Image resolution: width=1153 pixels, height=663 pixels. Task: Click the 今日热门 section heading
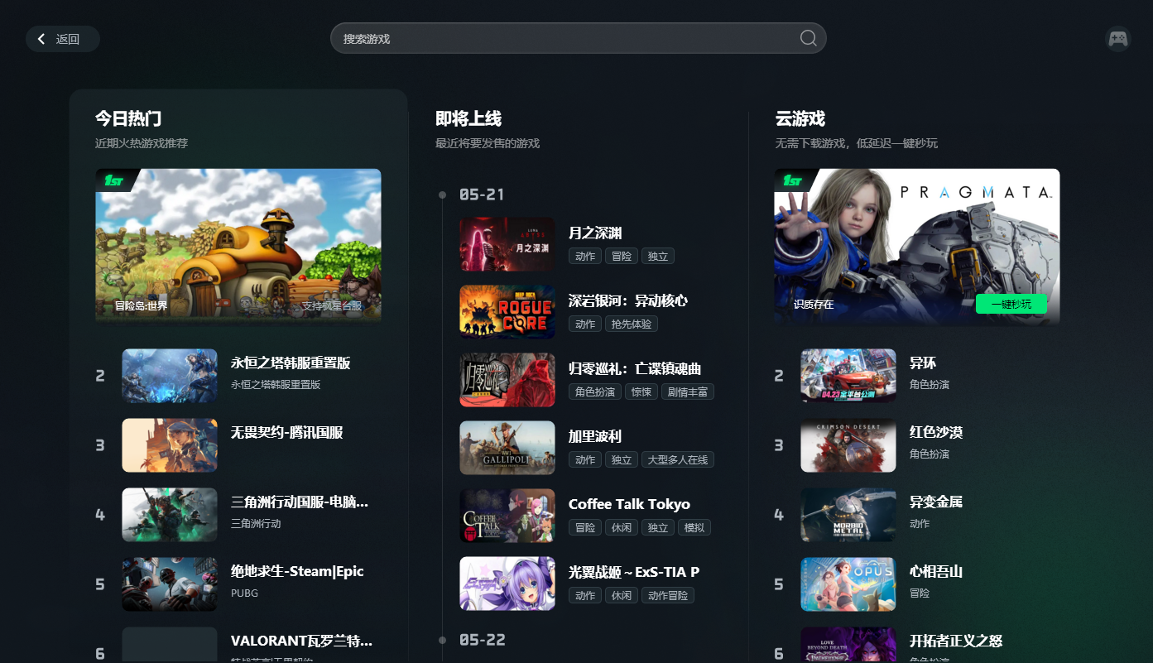click(128, 118)
